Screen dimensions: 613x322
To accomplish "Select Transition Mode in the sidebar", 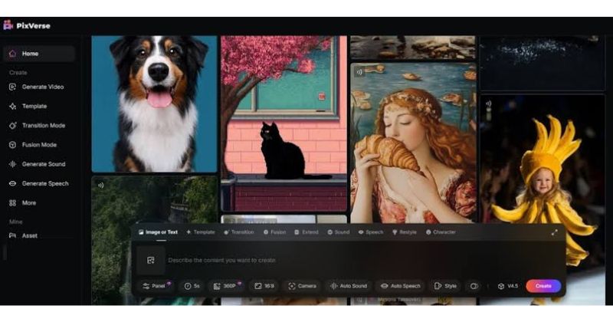I will click(x=37, y=126).
